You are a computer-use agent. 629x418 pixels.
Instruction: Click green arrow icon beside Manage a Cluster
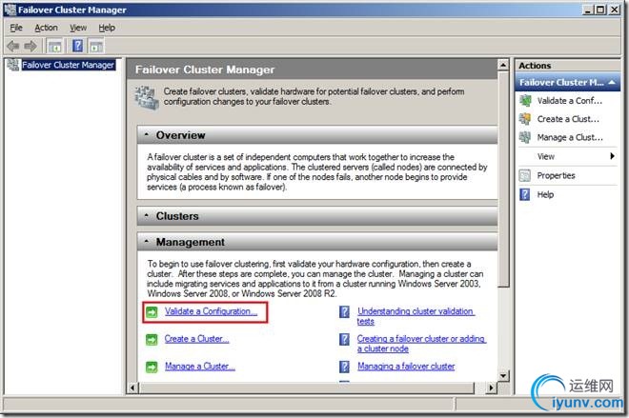(x=152, y=367)
